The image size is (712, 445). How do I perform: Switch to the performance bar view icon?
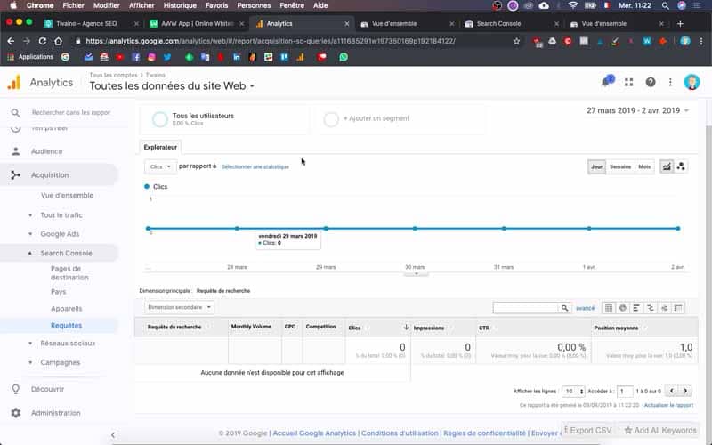636,308
